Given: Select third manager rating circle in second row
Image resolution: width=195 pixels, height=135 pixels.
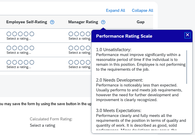Looking at the screenshot, I should coord(82,48).
